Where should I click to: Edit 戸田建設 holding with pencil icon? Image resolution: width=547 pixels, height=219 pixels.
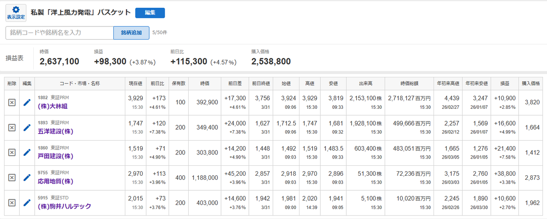[27, 153]
